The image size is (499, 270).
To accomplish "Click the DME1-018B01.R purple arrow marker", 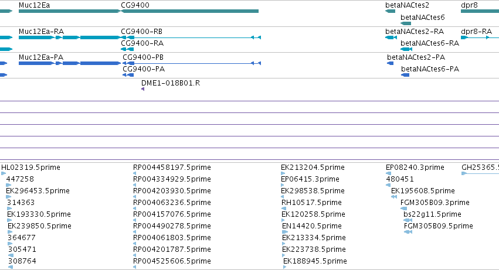I will tap(143, 89).
